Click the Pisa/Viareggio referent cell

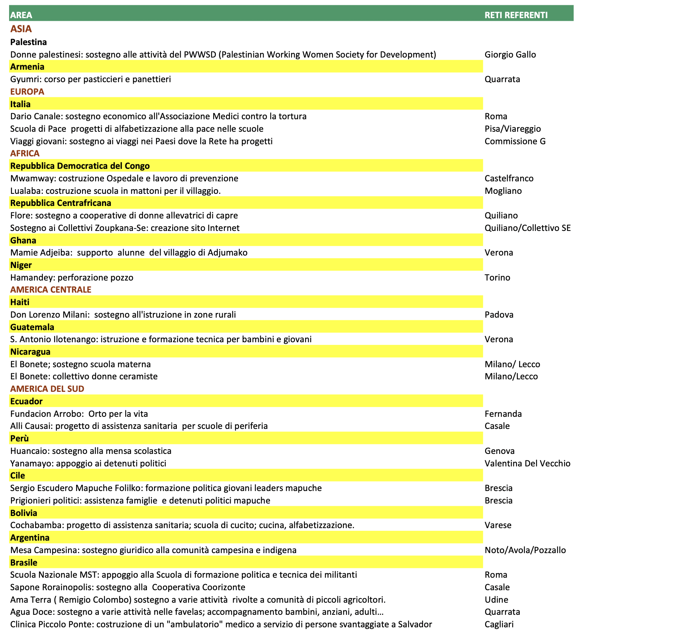[513, 129]
